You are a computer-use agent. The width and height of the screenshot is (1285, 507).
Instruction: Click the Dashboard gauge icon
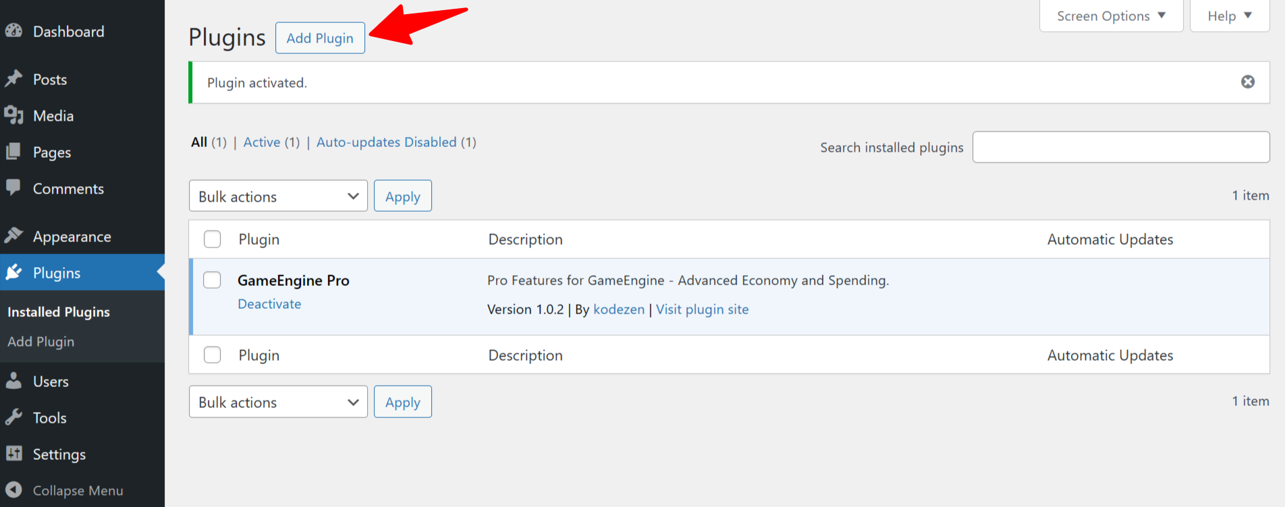pyautogui.click(x=13, y=31)
